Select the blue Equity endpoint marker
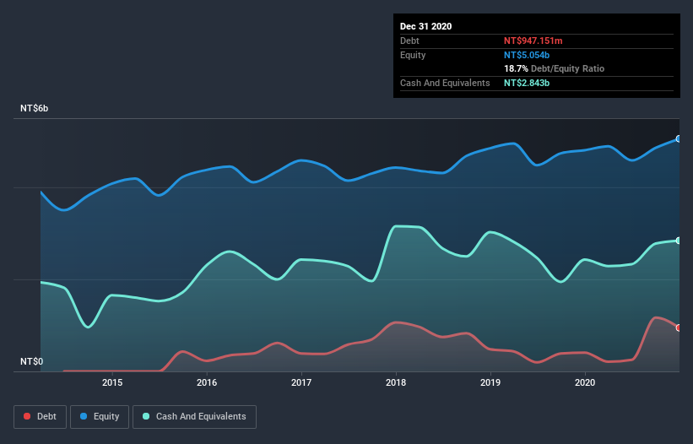 click(x=679, y=138)
